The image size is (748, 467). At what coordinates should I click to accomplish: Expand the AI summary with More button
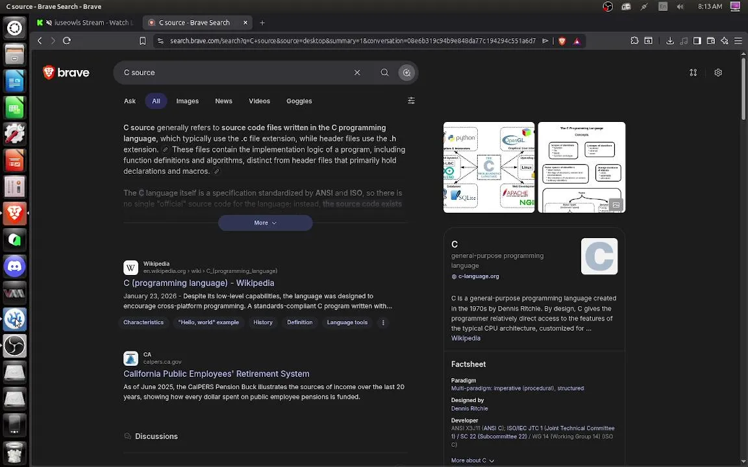265,222
